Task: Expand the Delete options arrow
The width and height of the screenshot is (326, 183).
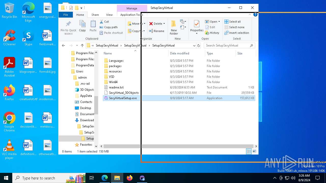Action: [164, 24]
